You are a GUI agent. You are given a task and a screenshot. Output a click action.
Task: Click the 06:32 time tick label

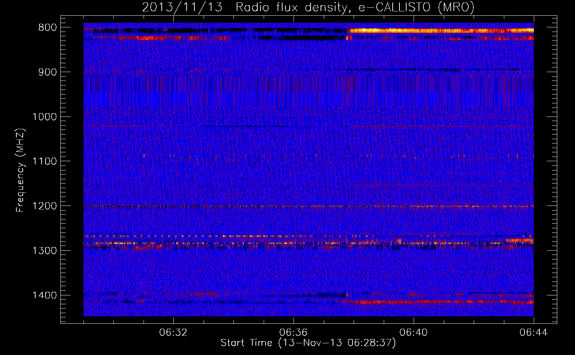(x=173, y=333)
